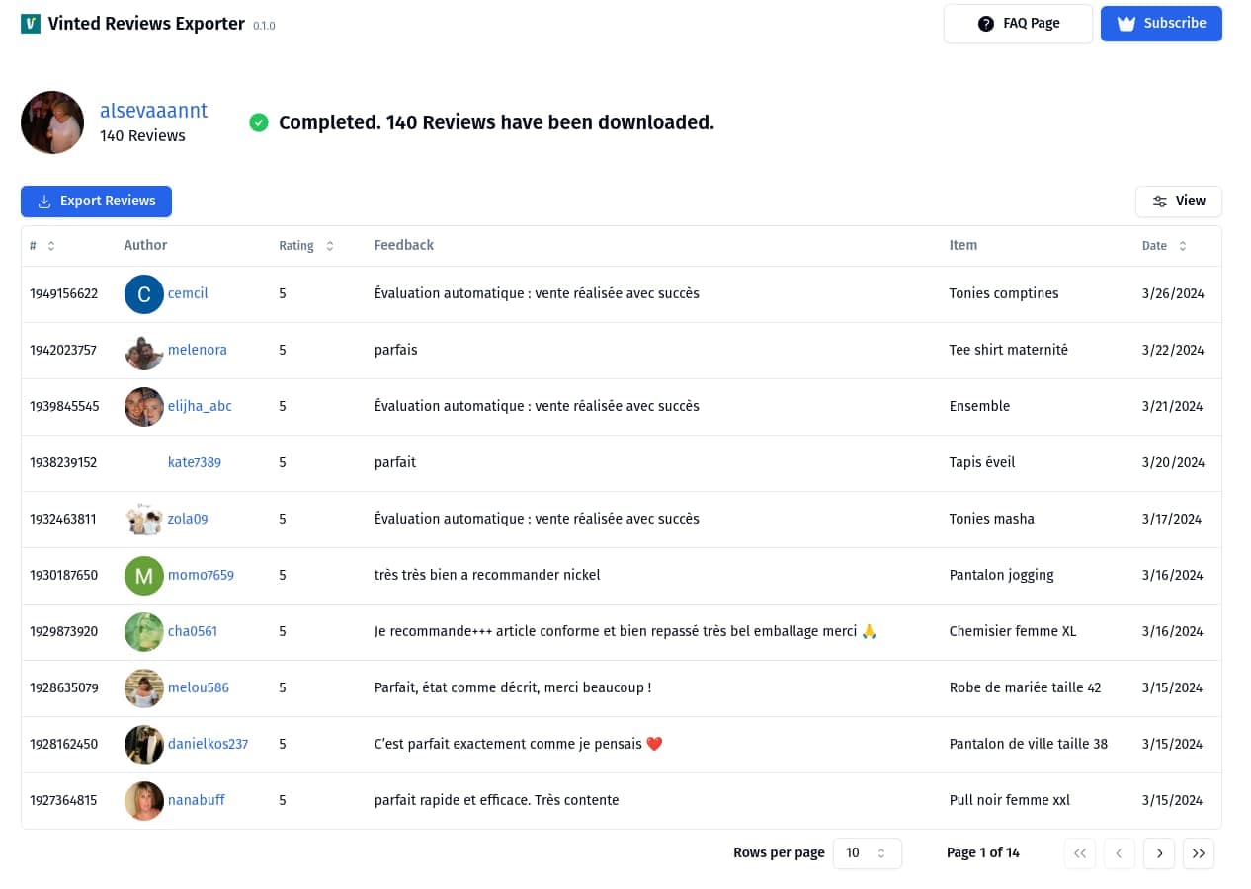Open kate7389's author profile link
This screenshot has height=889, width=1251.
pyautogui.click(x=195, y=462)
